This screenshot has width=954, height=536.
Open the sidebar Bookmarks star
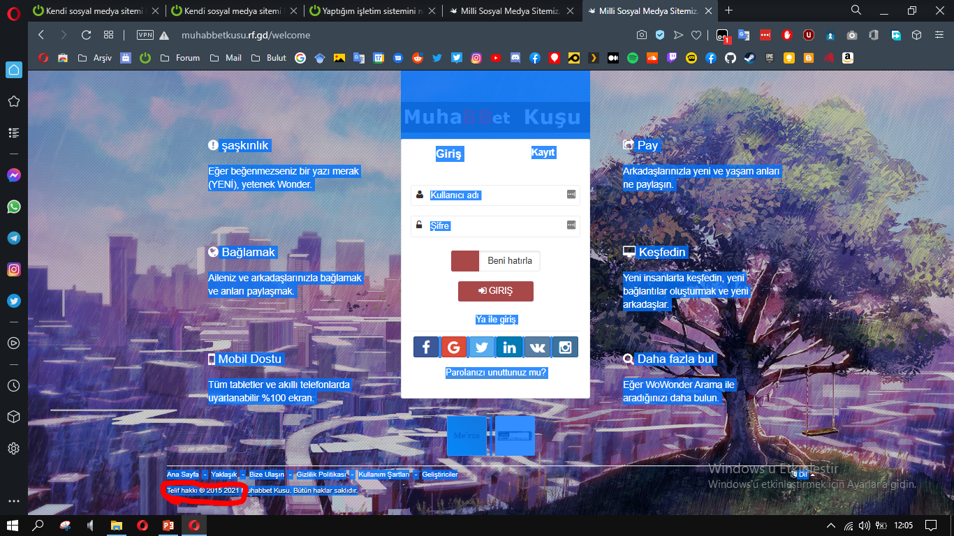coord(14,101)
